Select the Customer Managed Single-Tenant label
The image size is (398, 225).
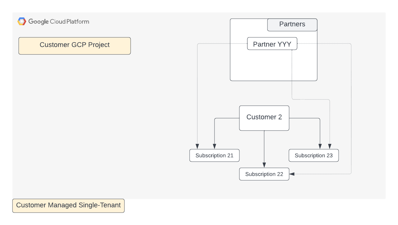click(68, 206)
